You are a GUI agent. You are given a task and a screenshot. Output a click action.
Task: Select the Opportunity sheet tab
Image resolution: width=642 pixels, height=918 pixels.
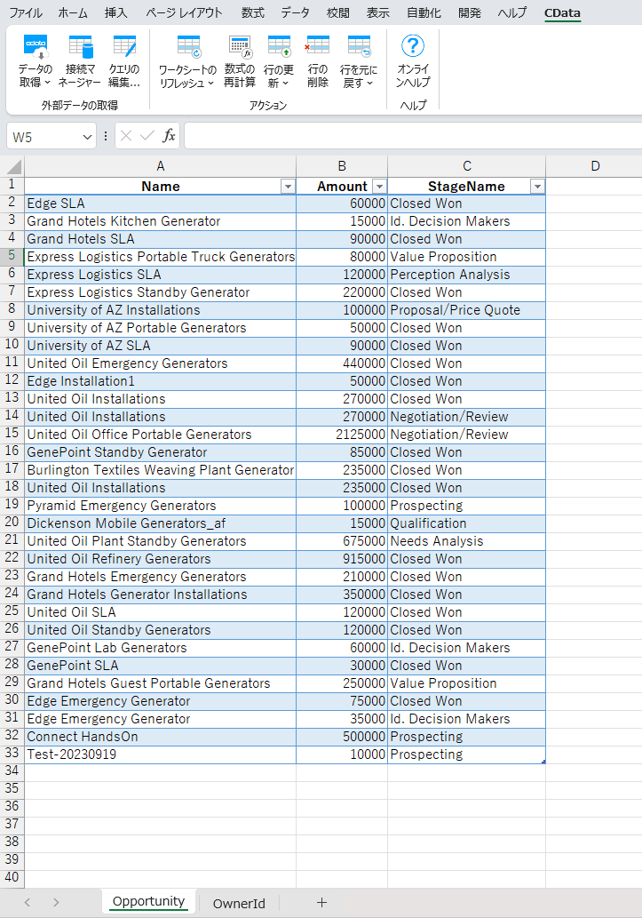[x=148, y=902]
